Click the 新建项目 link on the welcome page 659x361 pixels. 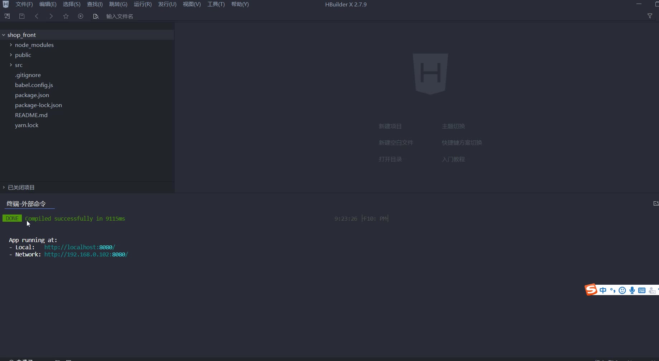(x=390, y=126)
